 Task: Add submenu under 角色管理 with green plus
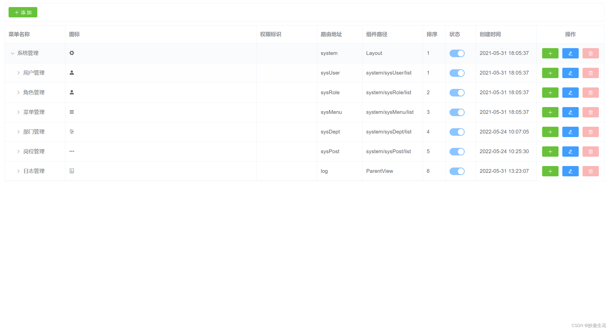tap(550, 93)
